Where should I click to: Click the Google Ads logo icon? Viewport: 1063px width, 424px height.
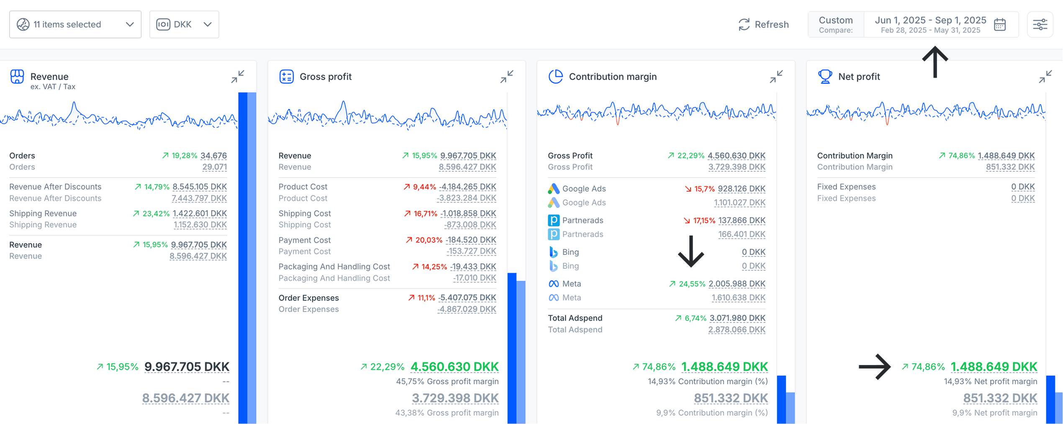point(553,189)
